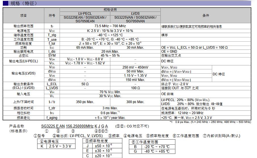Select the 3 ms Max. startup time cell

[110, 108]
